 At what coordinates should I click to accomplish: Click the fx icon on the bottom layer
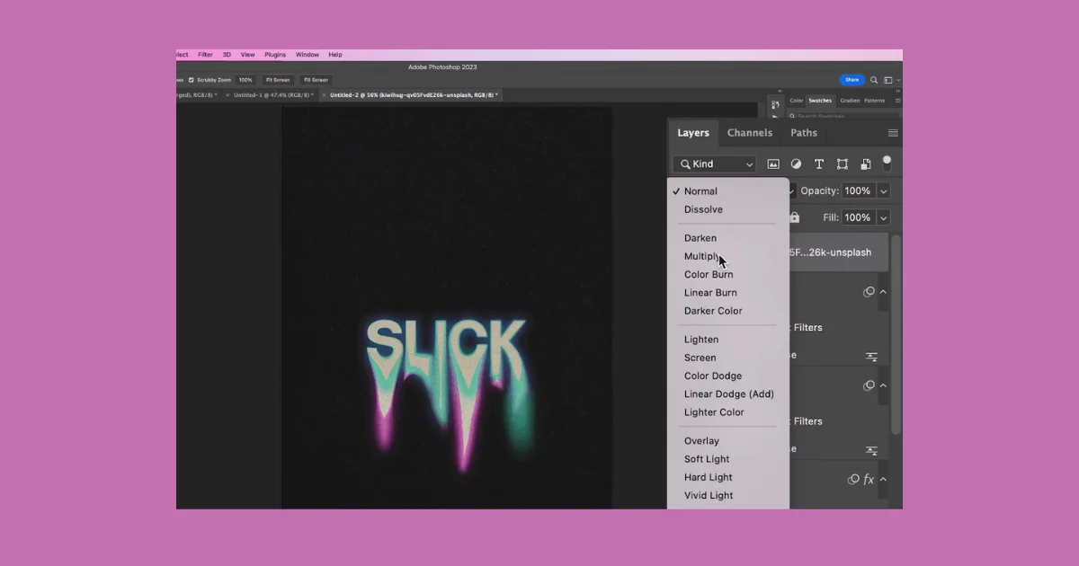(867, 480)
